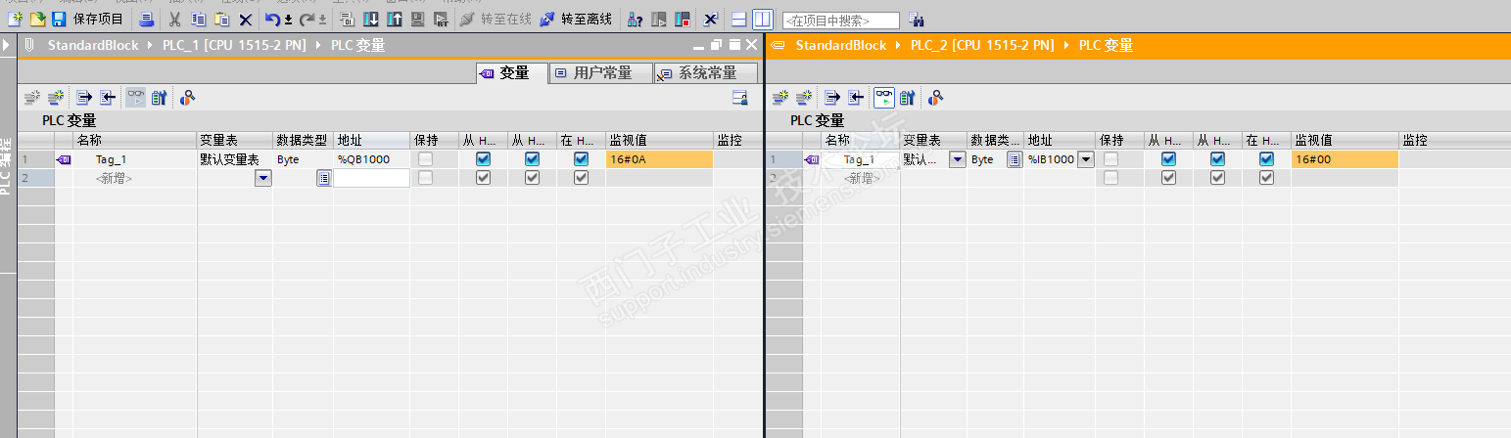The image size is (1511, 438).
Task: Click export icon in PLC_1 tag toolbar
Action: point(83,97)
